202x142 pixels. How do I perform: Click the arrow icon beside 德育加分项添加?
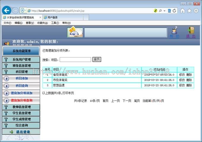point(7,93)
